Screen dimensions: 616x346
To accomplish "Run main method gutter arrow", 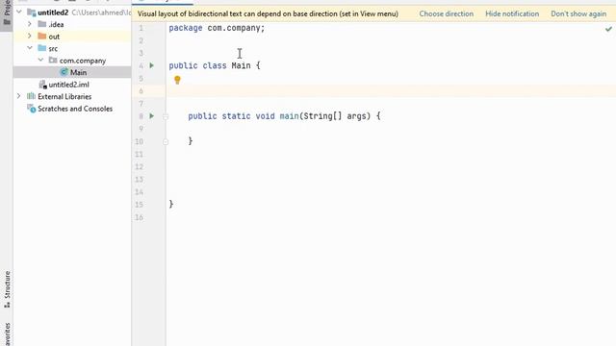I will pos(152,116).
